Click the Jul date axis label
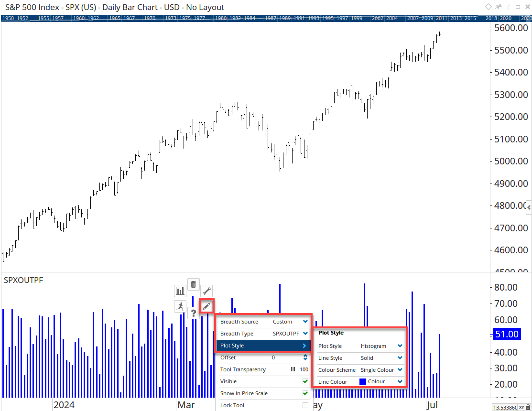Screen dimensions: 532x411 point(432,405)
